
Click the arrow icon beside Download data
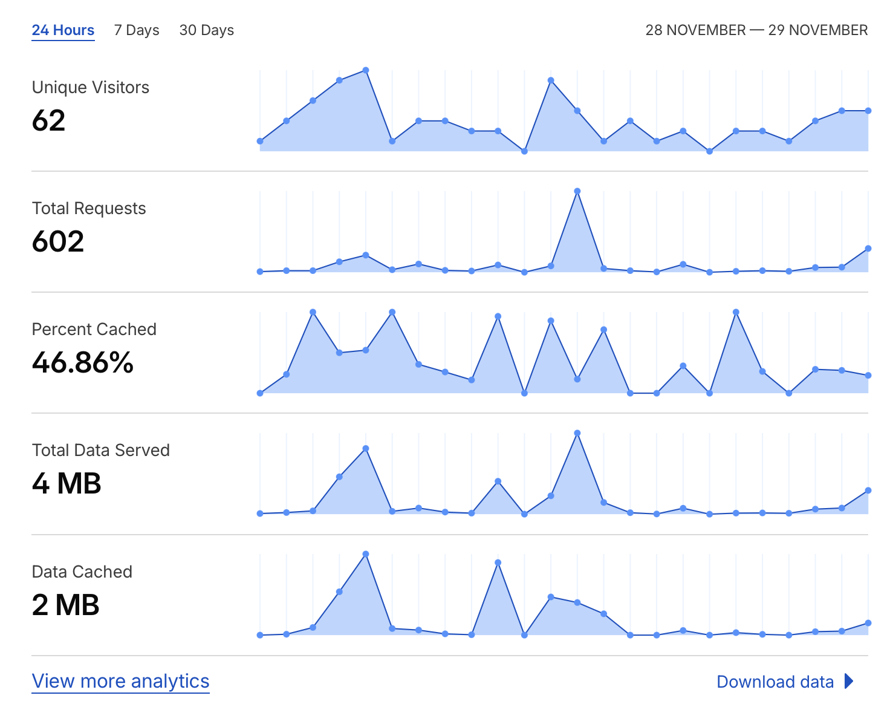(849, 682)
